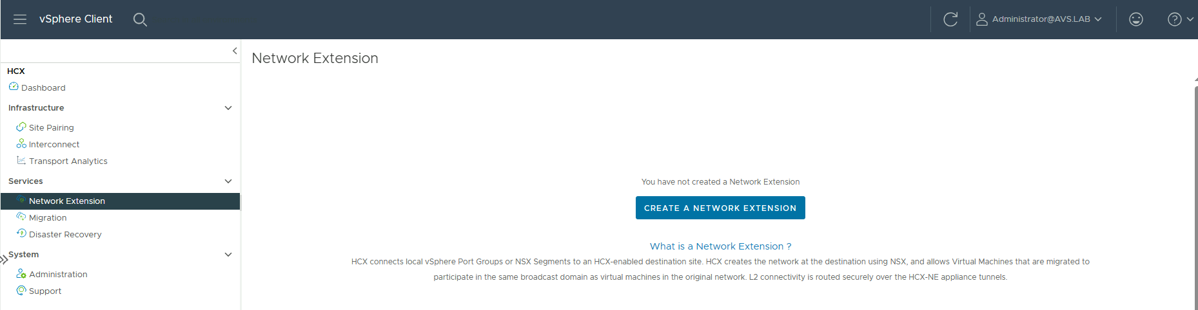Collapse the sidebar with the chevron
Viewport: 1198px width, 310px height.
click(x=235, y=51)
